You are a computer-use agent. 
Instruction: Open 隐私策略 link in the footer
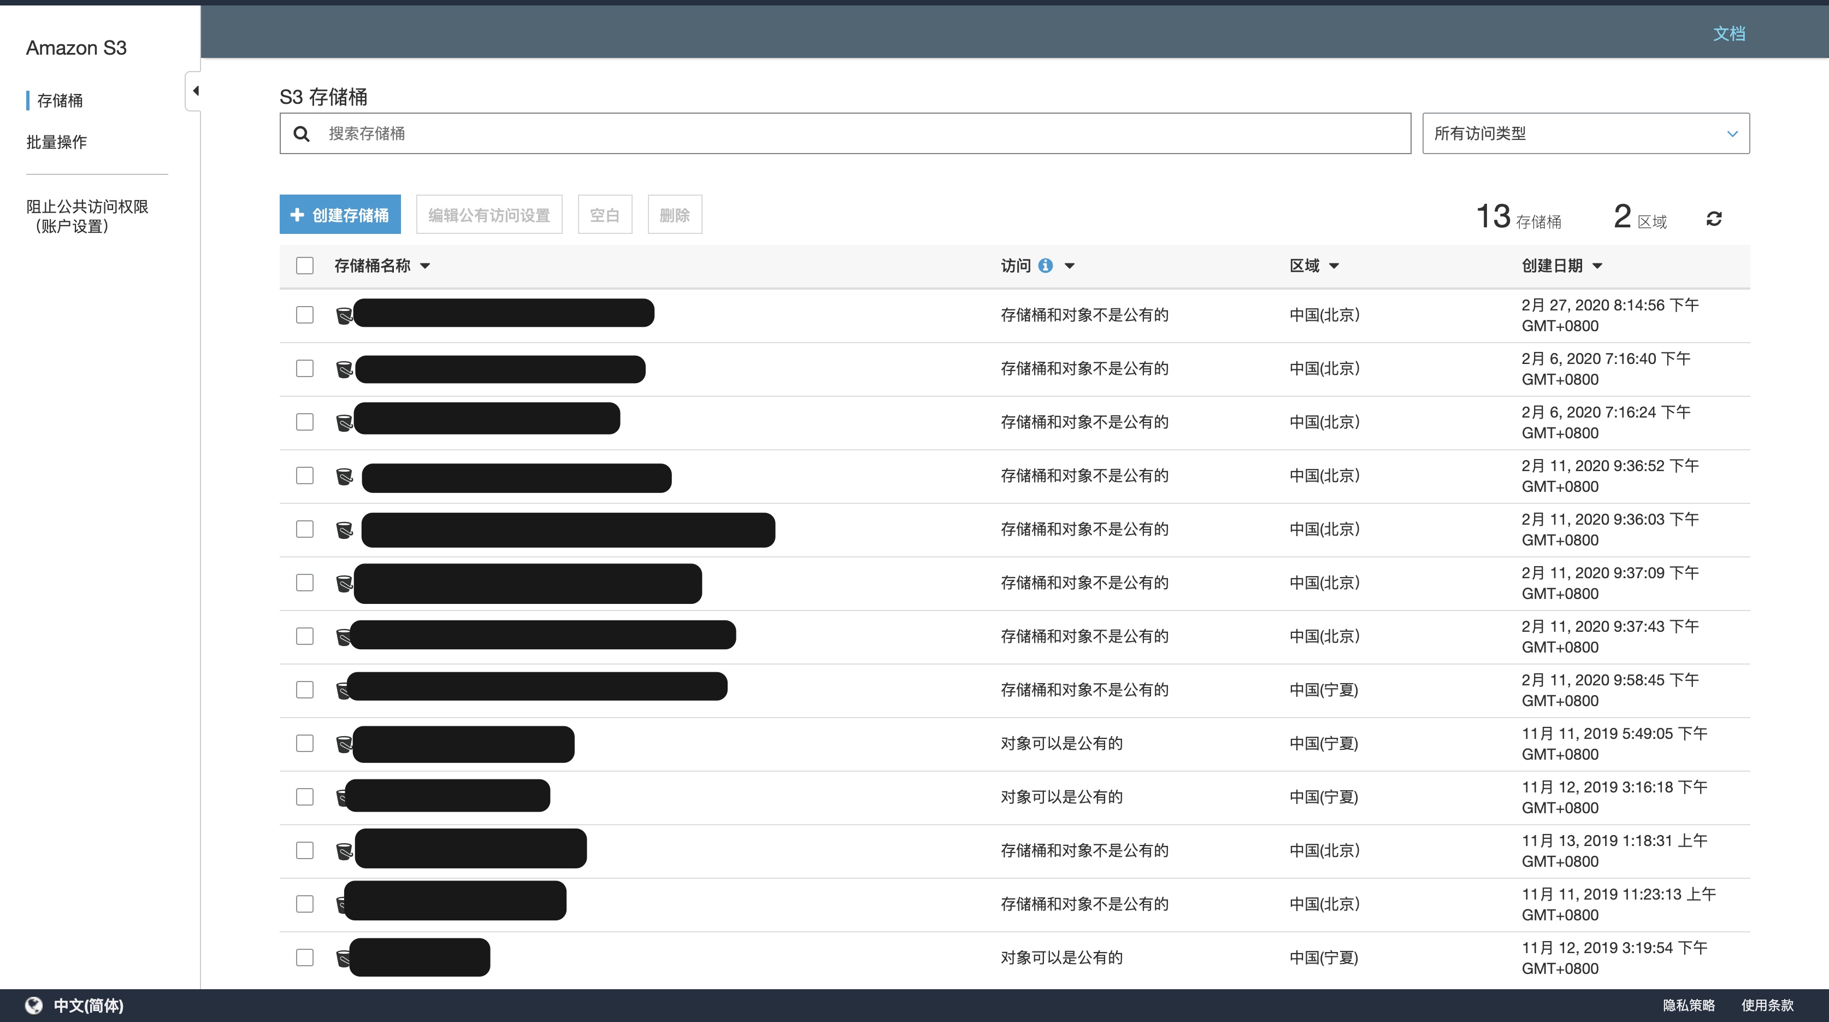coord(1689,1005)
